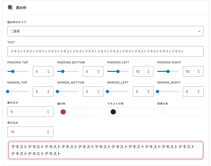
Task: Click the PADDING BOTTOM slider handle
Action: click(63, 71)
